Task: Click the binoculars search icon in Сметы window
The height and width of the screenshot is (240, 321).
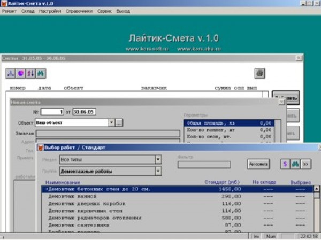Action: (x=41, y=73)
